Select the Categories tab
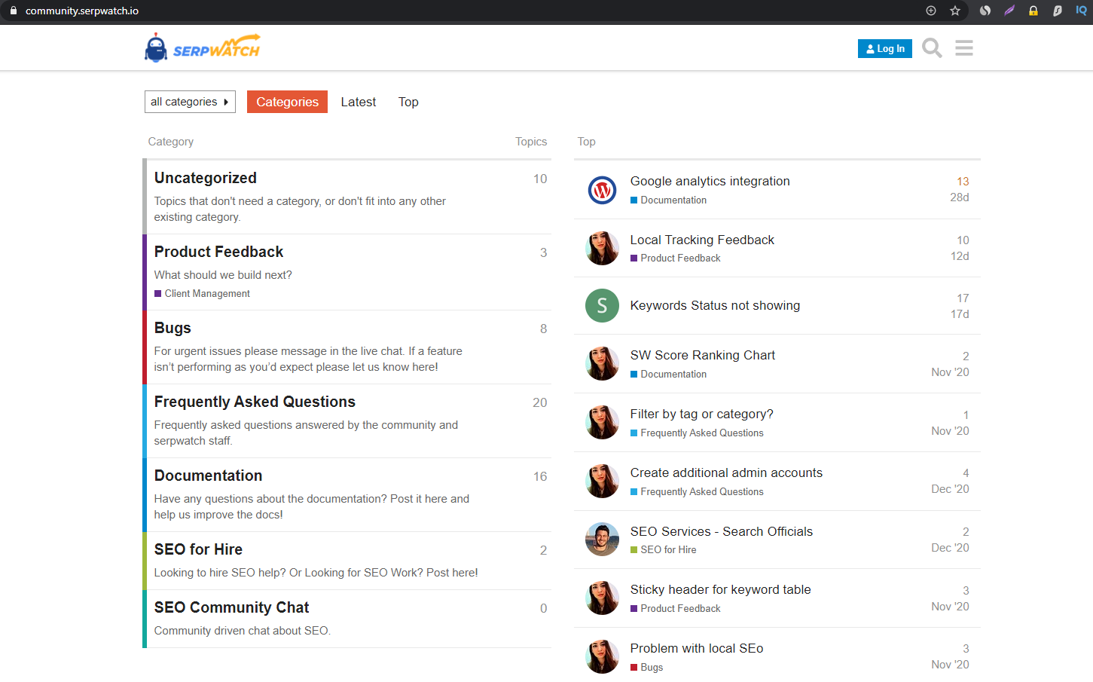The height and width of the screenshot is (682, 1093). 287,102
